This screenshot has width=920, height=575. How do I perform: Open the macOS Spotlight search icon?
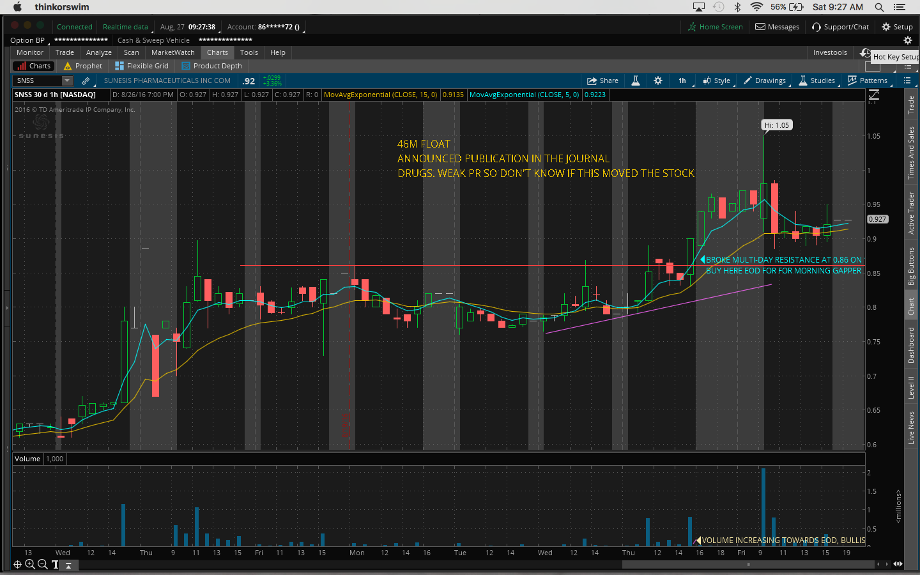(x=879, y=7)
